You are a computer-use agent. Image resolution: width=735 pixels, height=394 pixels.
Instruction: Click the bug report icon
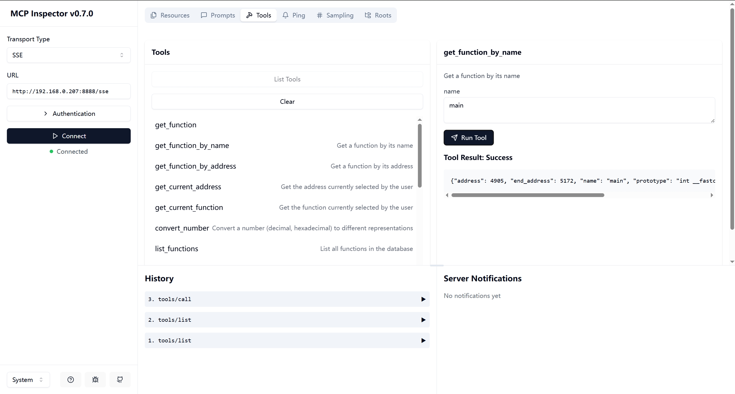[95, 380]
